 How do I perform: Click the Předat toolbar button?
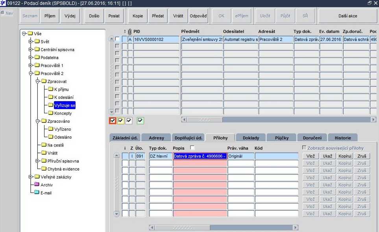click(158, 16)
